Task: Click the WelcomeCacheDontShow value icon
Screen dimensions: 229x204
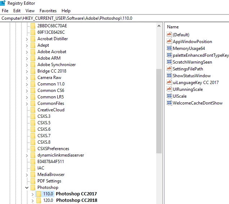Action: coord(169,103)
